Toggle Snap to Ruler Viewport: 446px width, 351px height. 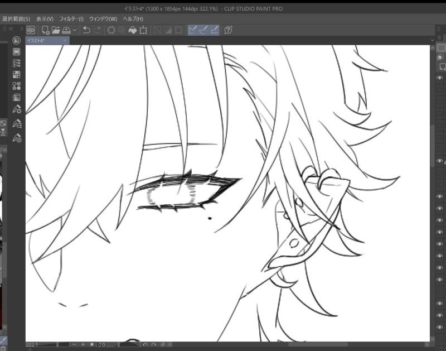pos(193,30)
